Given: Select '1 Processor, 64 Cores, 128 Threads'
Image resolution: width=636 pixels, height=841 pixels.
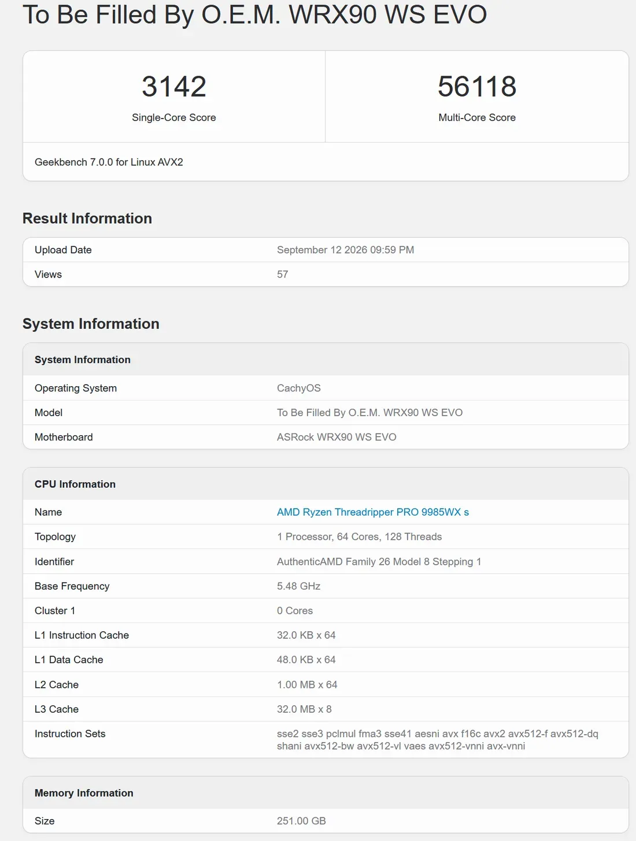Looking at the screenshot, I should tap(359, 537).
